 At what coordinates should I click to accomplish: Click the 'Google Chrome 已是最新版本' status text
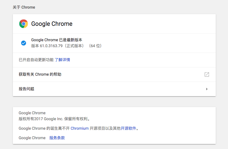pos(57,40)
